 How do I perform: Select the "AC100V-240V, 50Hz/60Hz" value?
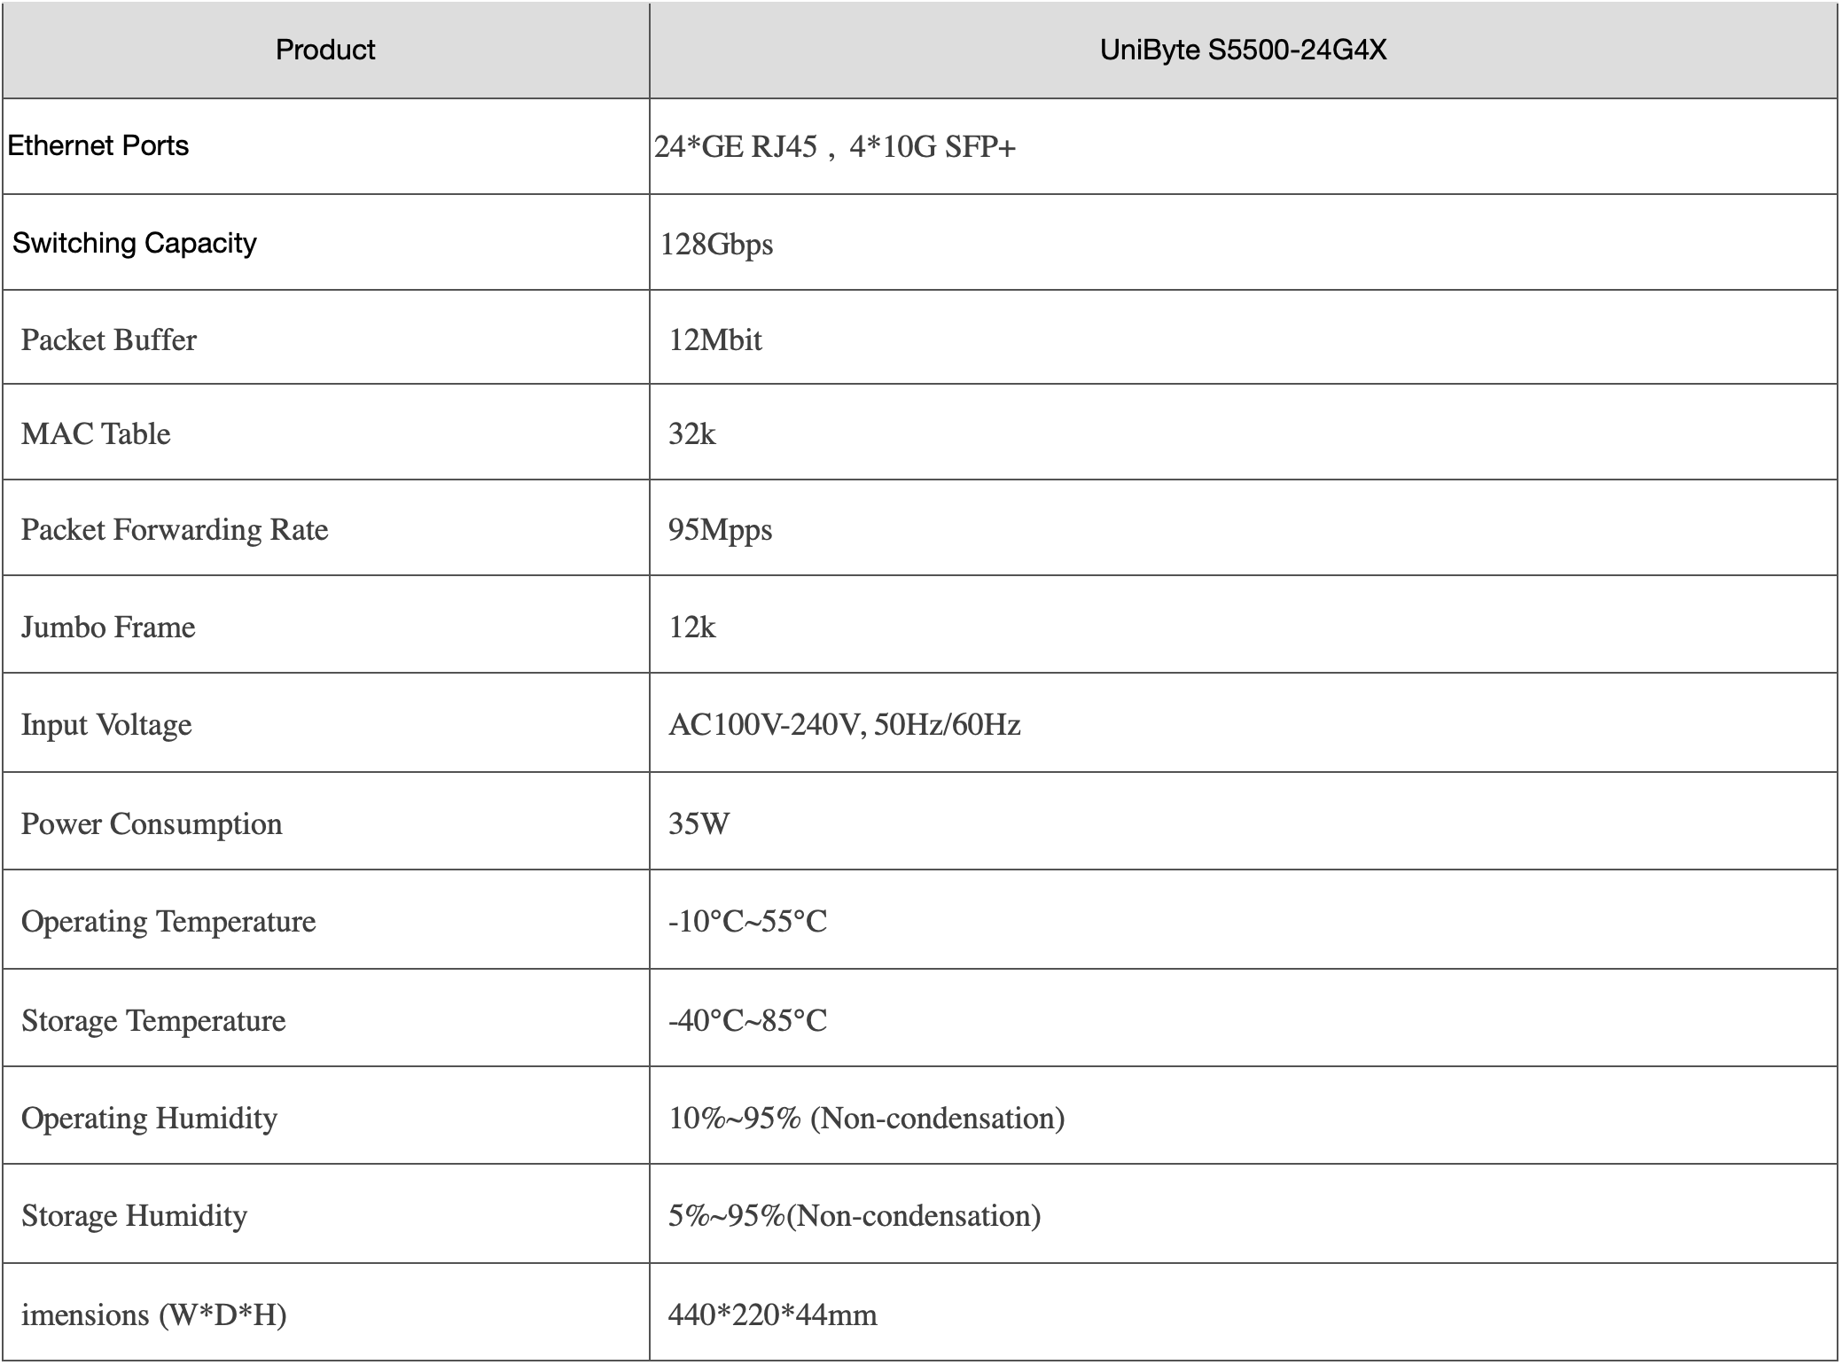[x=845, y=725]
